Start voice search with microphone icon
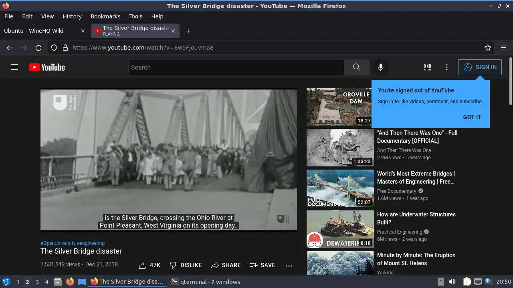The width and height of the screenshot is (513, 288). pyautogui.click(x=381, y=67)
